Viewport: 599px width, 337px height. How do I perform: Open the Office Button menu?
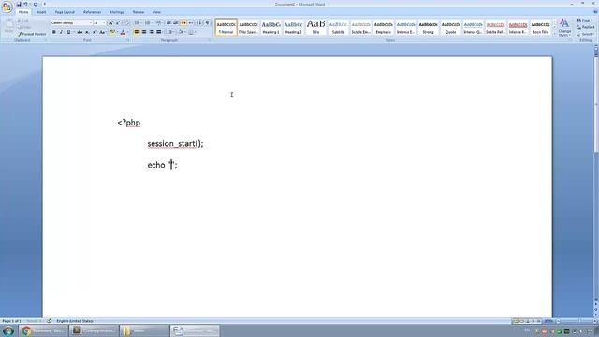coord(7,7)
